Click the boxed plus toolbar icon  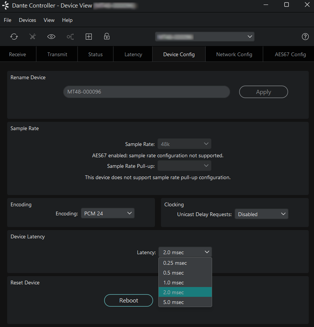tap(89, 37)
